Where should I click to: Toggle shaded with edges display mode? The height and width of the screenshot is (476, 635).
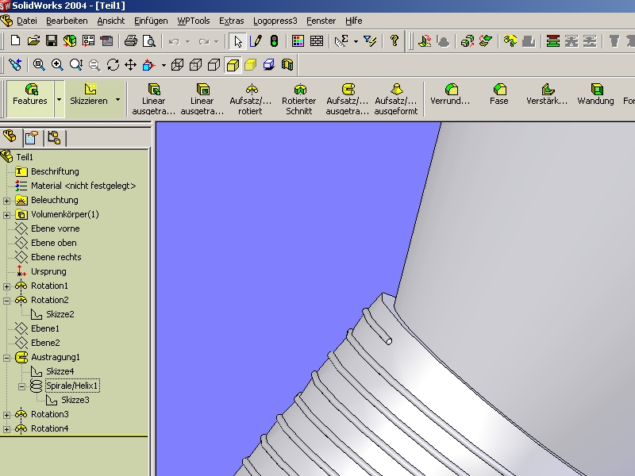[233, 65]
